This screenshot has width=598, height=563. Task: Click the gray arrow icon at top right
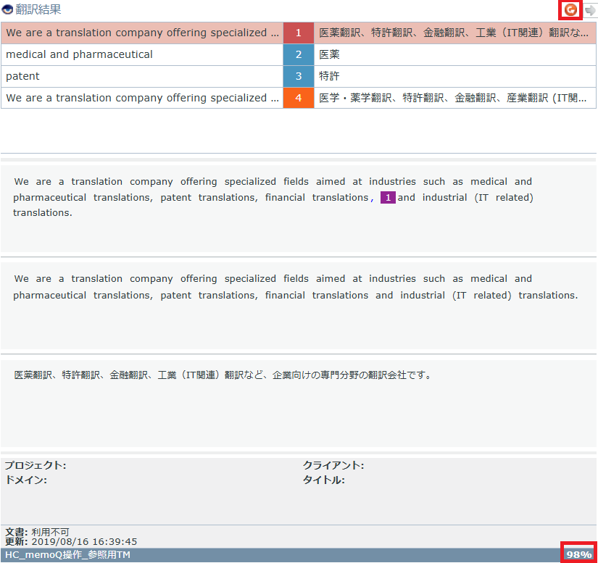coord(590,10)
